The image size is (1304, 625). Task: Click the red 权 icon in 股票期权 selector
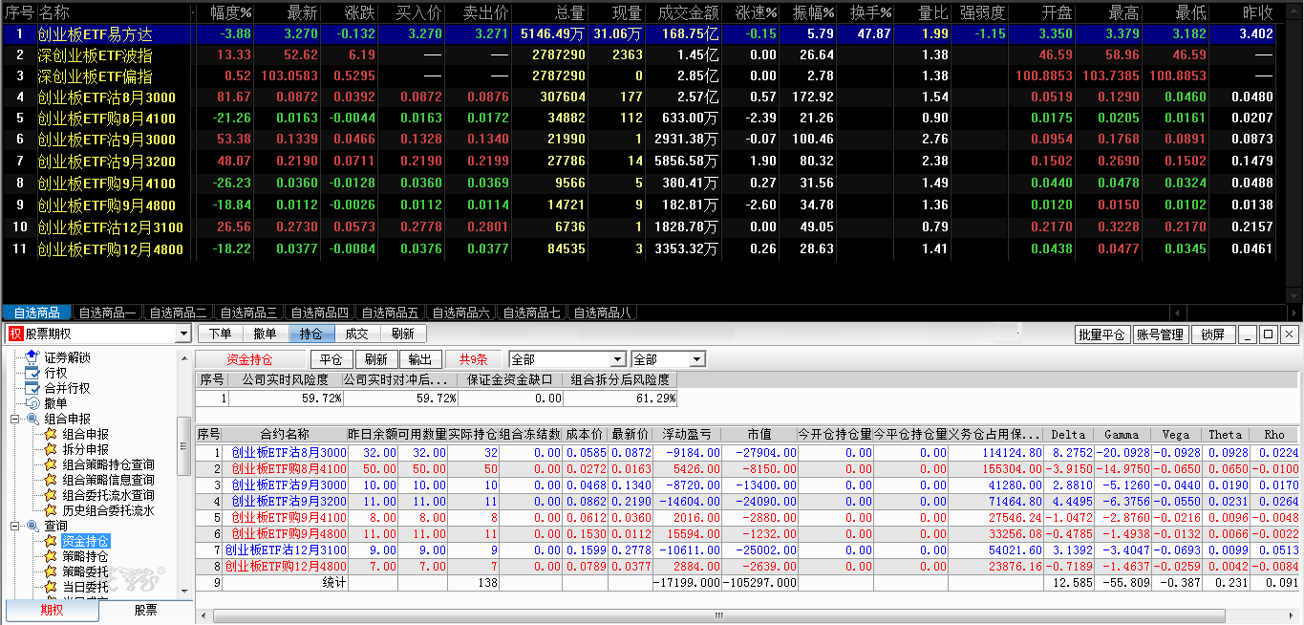(15, 334)
